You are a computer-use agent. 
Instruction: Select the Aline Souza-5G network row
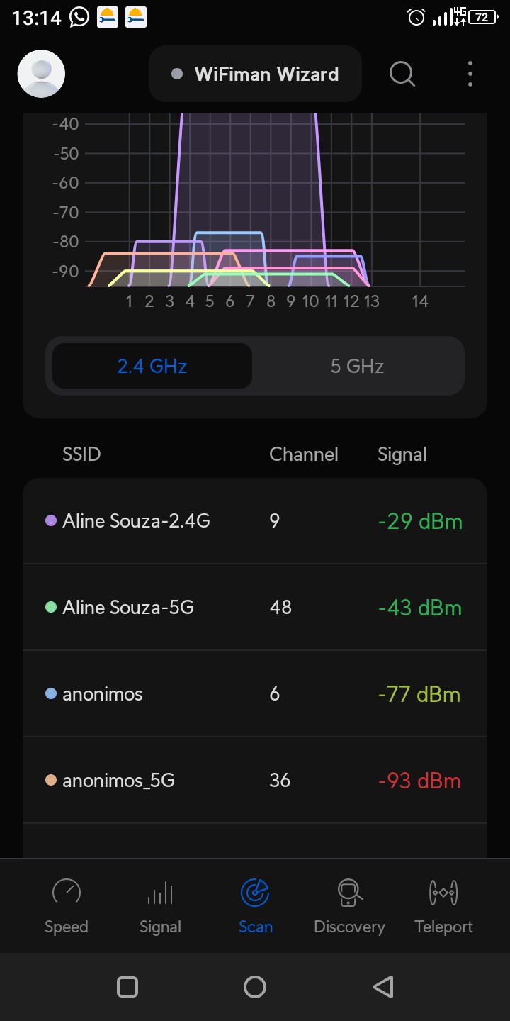255,608
